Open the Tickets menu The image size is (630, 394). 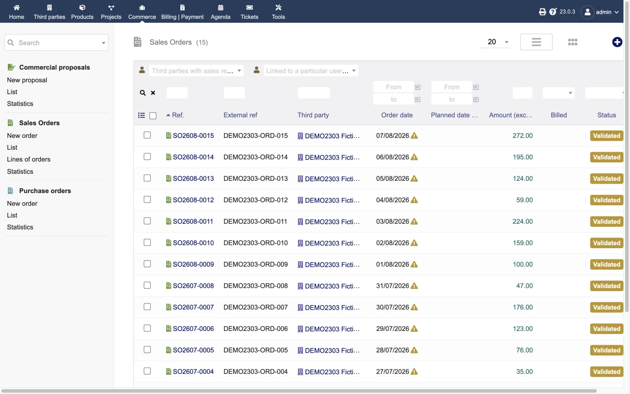(x=249, y=12)
